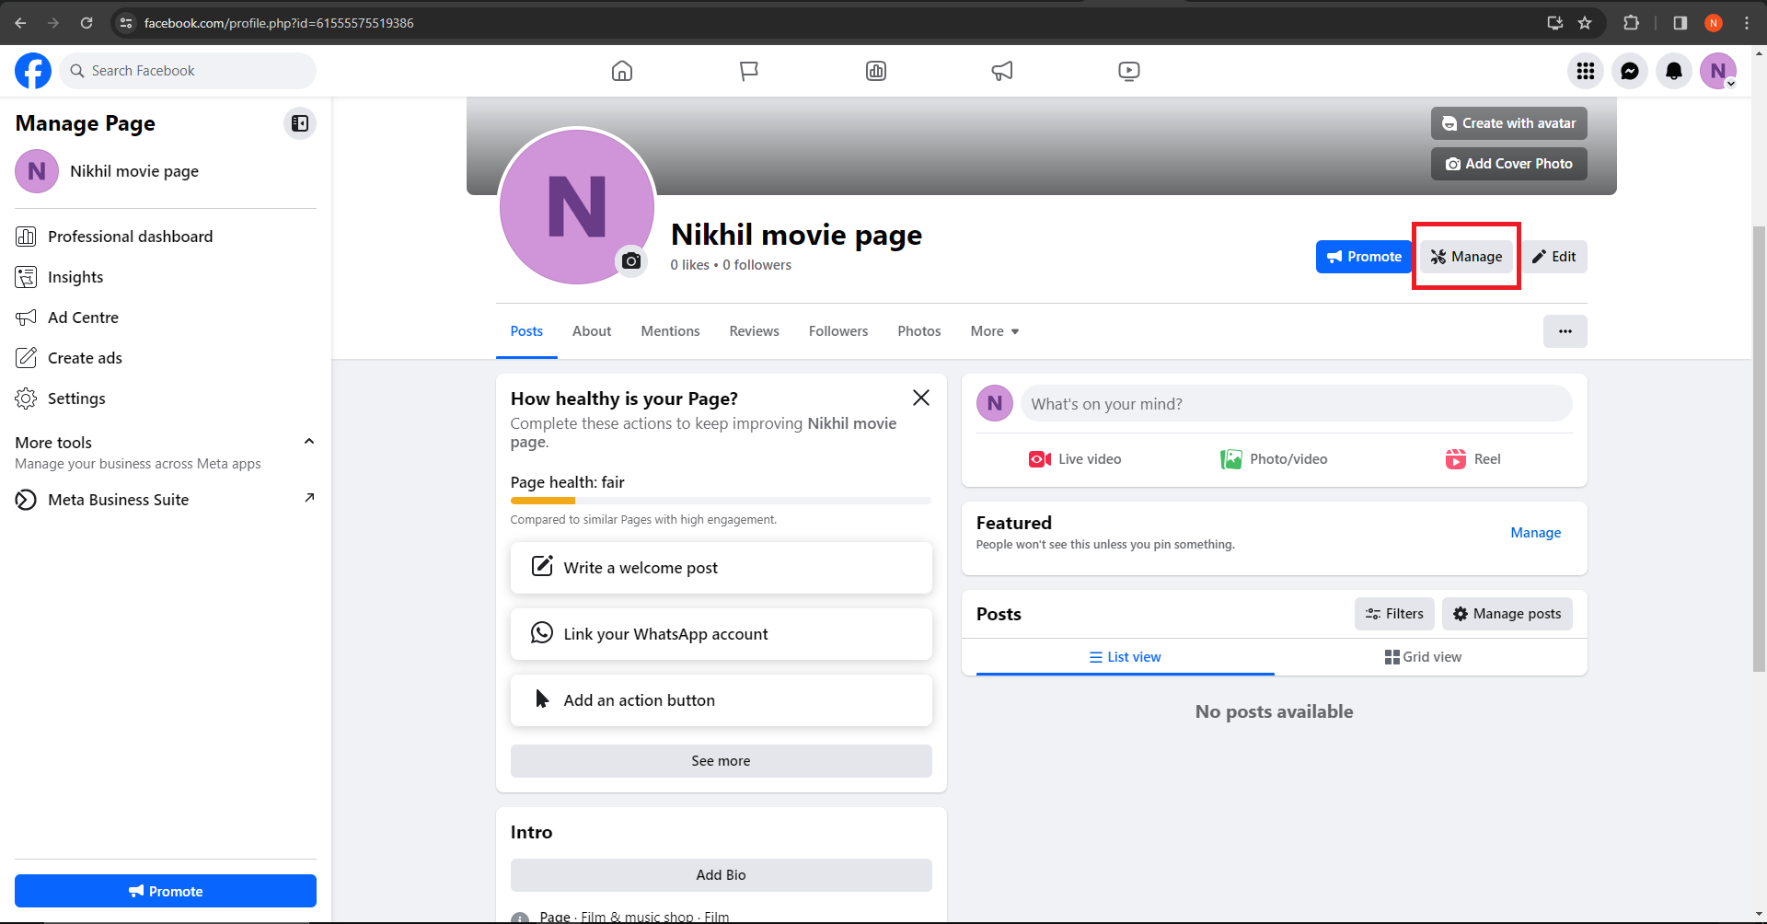Image resolution: width=1767 pixels, height=924 pixels.
Task: Select the Posts tab
Action: 526,331
